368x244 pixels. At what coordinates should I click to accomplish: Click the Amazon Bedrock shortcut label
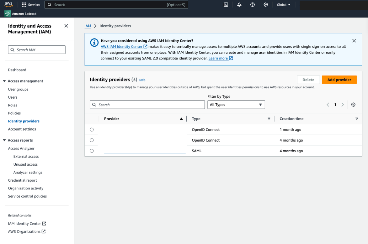24,13
